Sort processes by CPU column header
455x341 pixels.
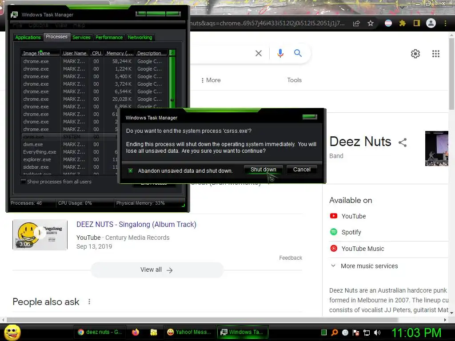click(x=96, y=53)
